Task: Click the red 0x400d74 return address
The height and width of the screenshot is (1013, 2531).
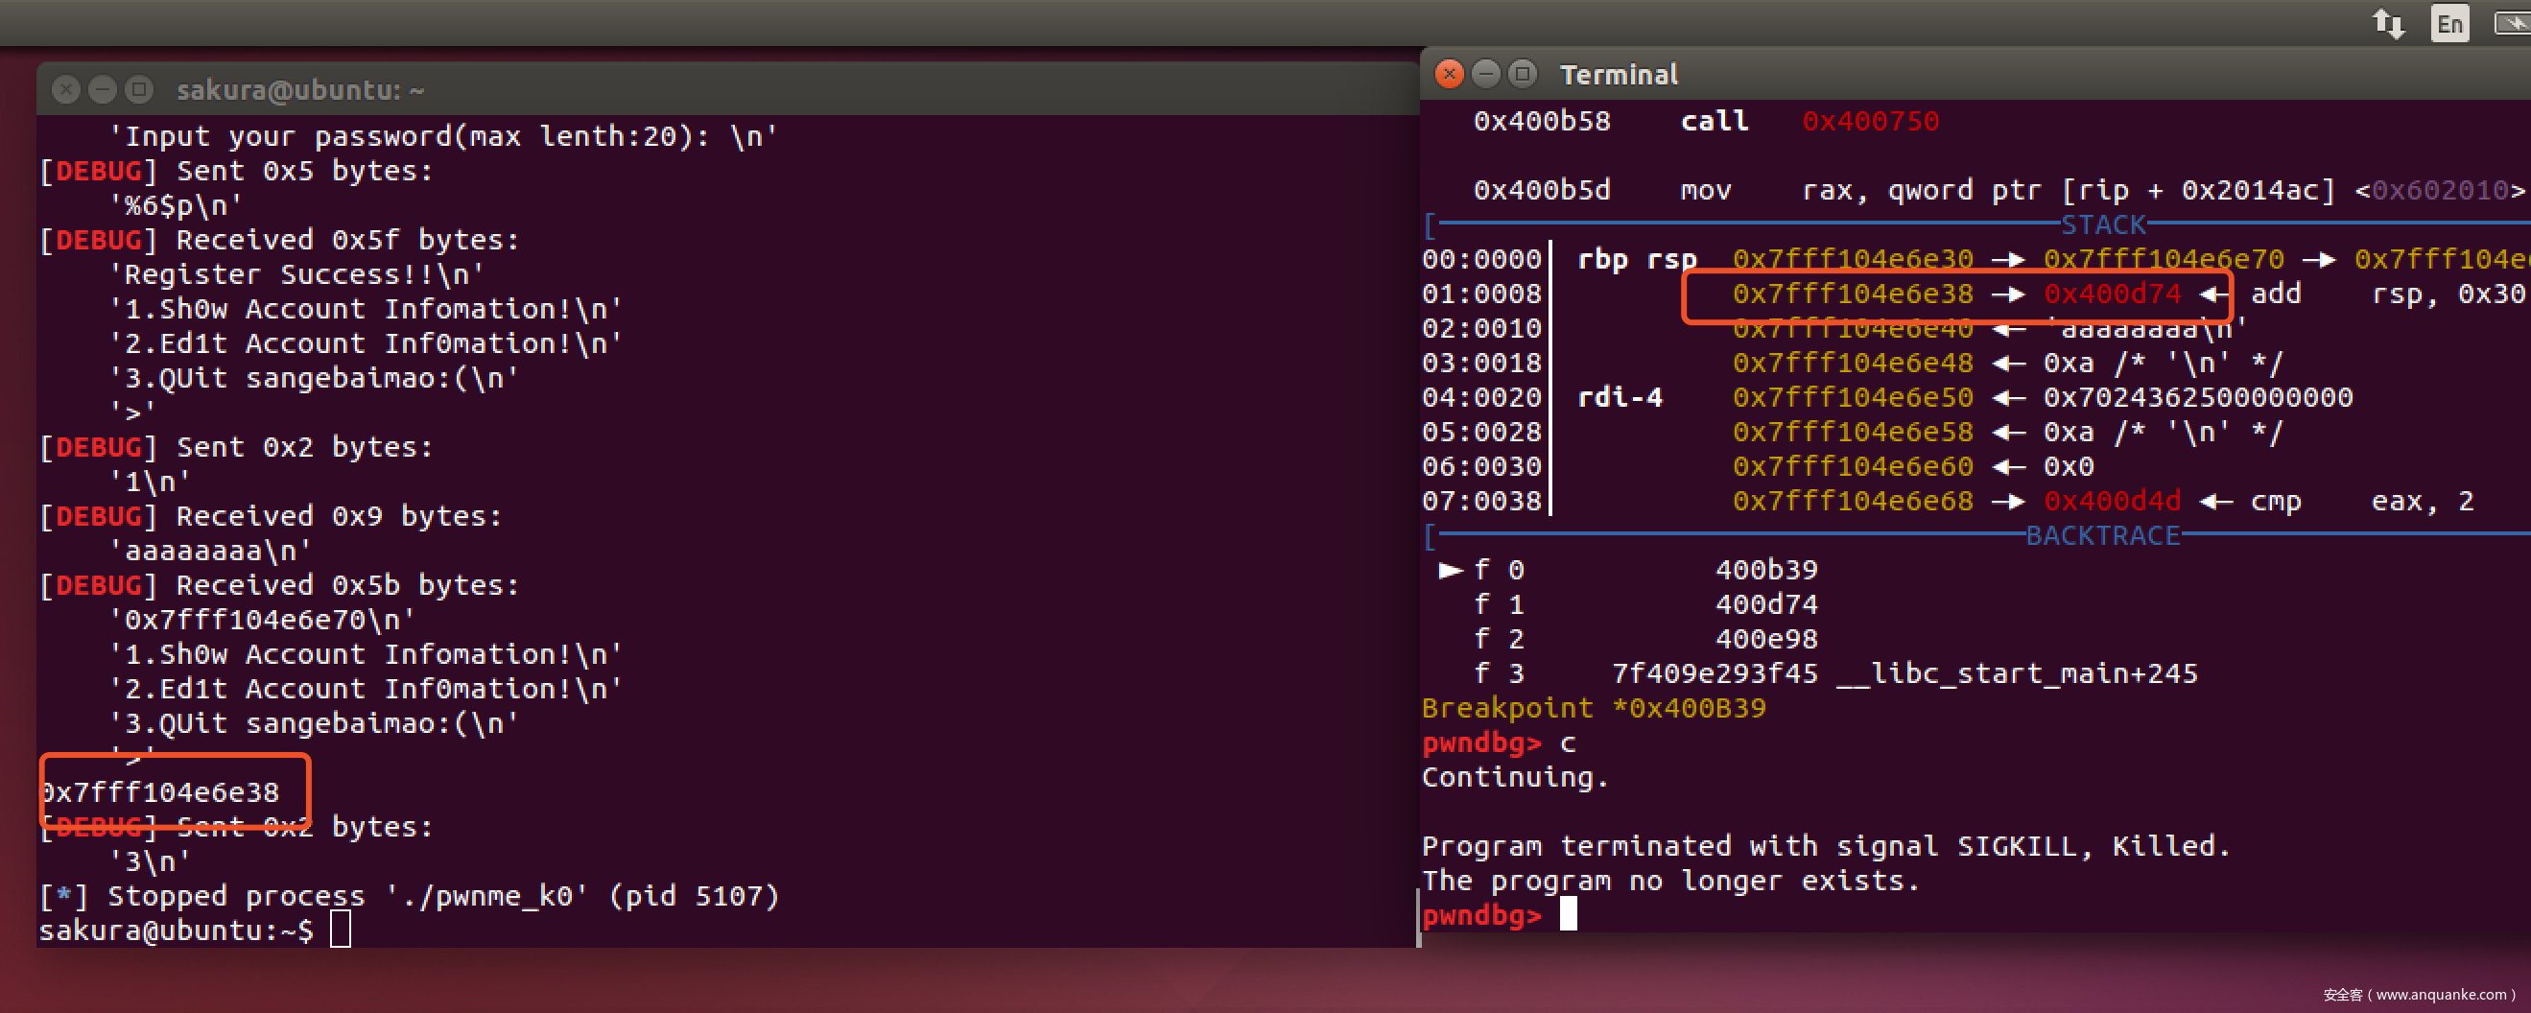Action: (x=2112, y=294)
